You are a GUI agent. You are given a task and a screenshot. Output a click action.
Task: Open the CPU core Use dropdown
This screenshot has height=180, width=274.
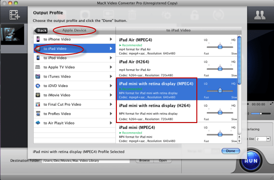(268, 139)
